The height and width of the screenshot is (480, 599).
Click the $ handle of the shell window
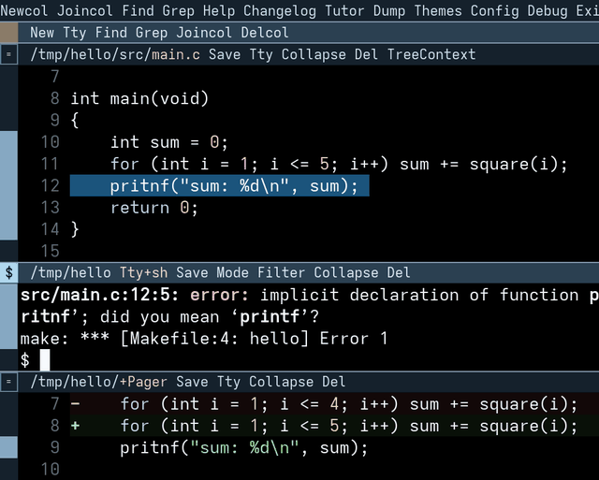tap(8, 272)
